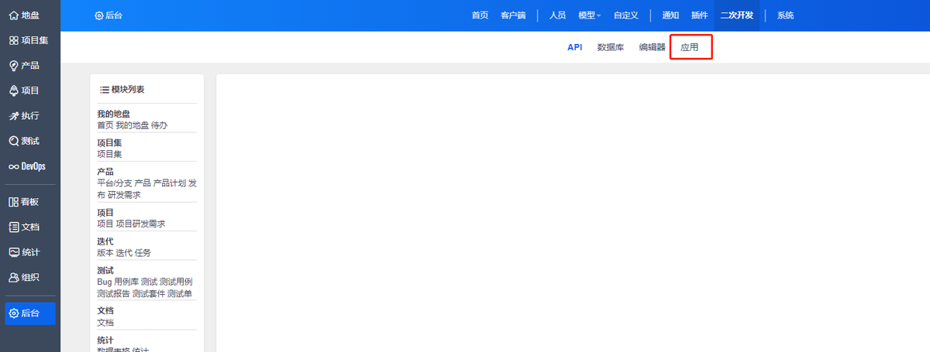Open 人员 in the top navigation
Image resolution: width=930 pixels, height=352 pixels.
557,15
